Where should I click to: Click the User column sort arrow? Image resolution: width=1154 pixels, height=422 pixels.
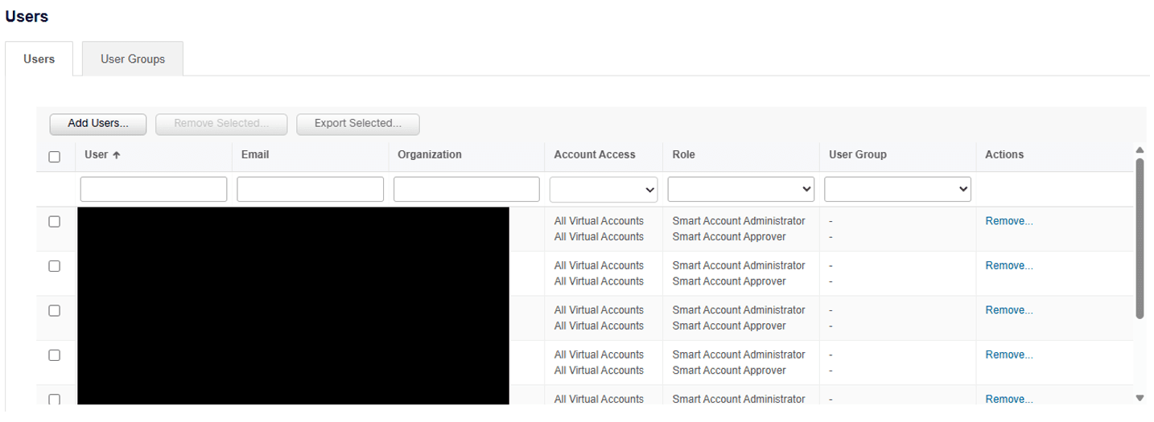pyautogui.click(x=117, y=155)
